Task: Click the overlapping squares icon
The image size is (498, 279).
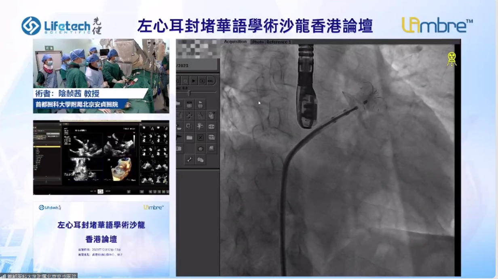Action: coord(189,126)
